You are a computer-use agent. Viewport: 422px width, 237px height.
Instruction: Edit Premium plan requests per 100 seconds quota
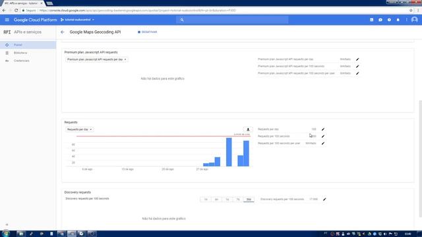tap(357, 66)
